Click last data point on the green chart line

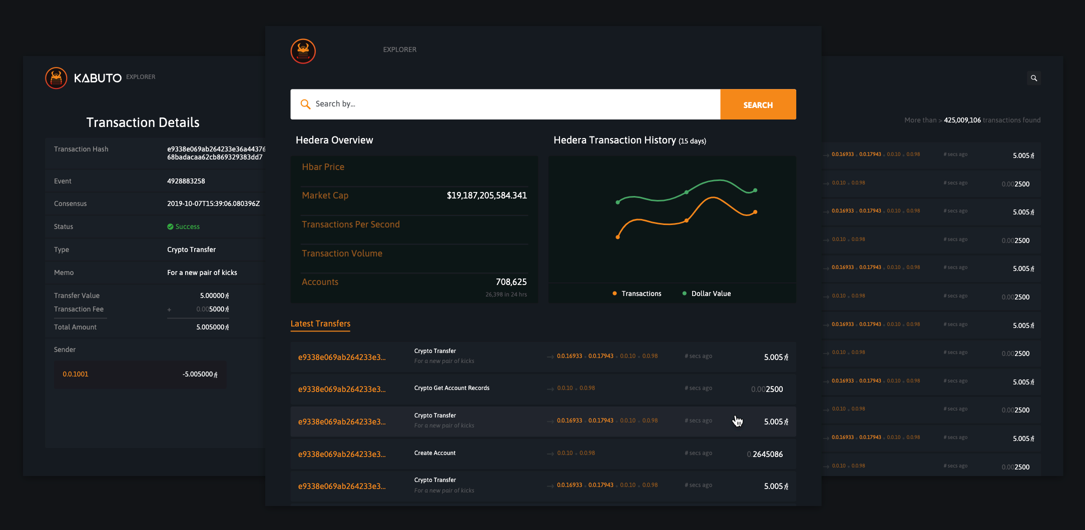point(755,190)
